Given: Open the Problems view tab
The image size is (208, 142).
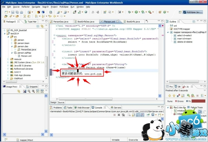Looking at the screenshot, I should point(57,107).
